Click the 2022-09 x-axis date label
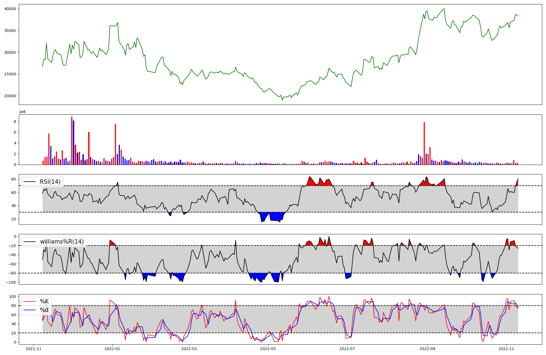Viewport: 546px width, 355px height. pyautogui.click(x=427, y=349)
